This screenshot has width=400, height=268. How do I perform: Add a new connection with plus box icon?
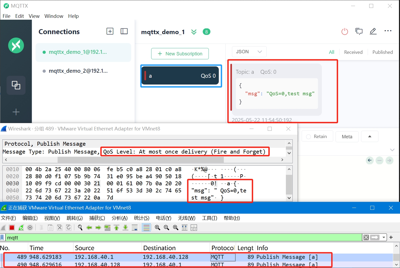pos(110,31)
